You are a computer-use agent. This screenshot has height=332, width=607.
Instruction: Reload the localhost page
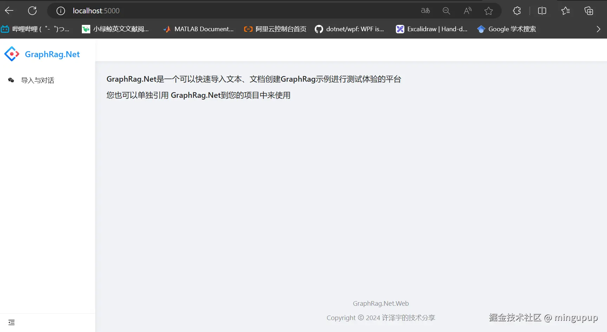32,11
